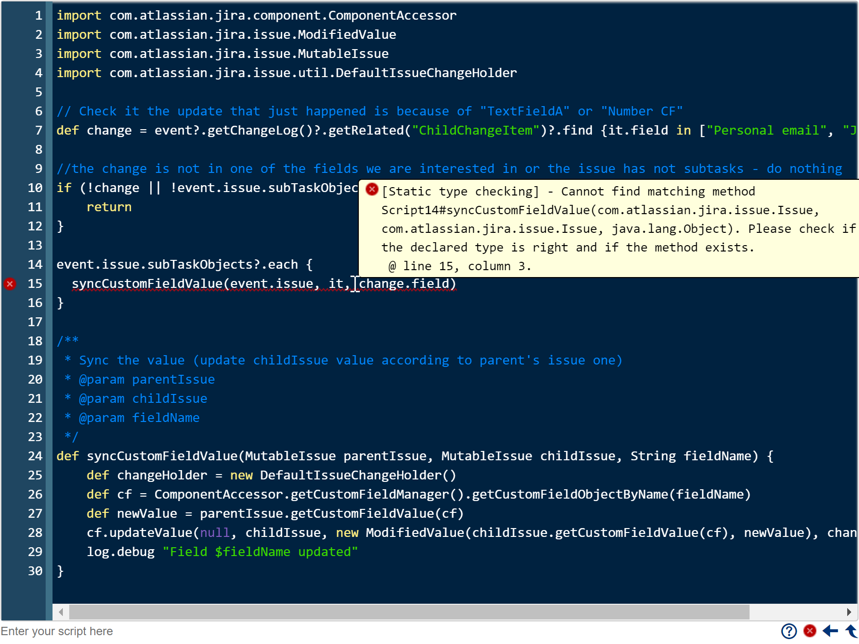Click the red error icon in the tooltip
Image resolution: width=859 pixels, height=644 pixels.
pos(372,189)
